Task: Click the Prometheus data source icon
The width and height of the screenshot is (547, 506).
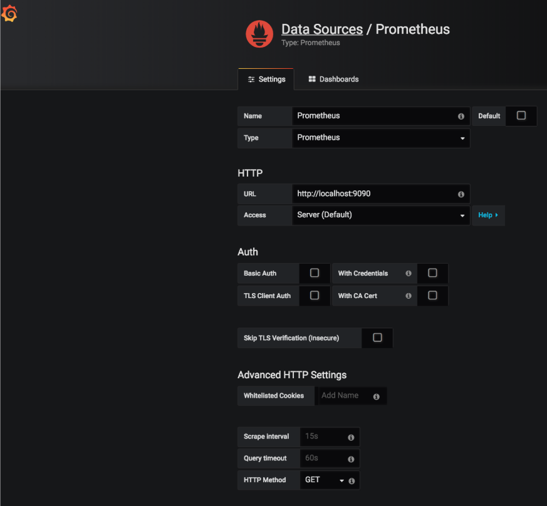Action: click(x=259, y=34)
